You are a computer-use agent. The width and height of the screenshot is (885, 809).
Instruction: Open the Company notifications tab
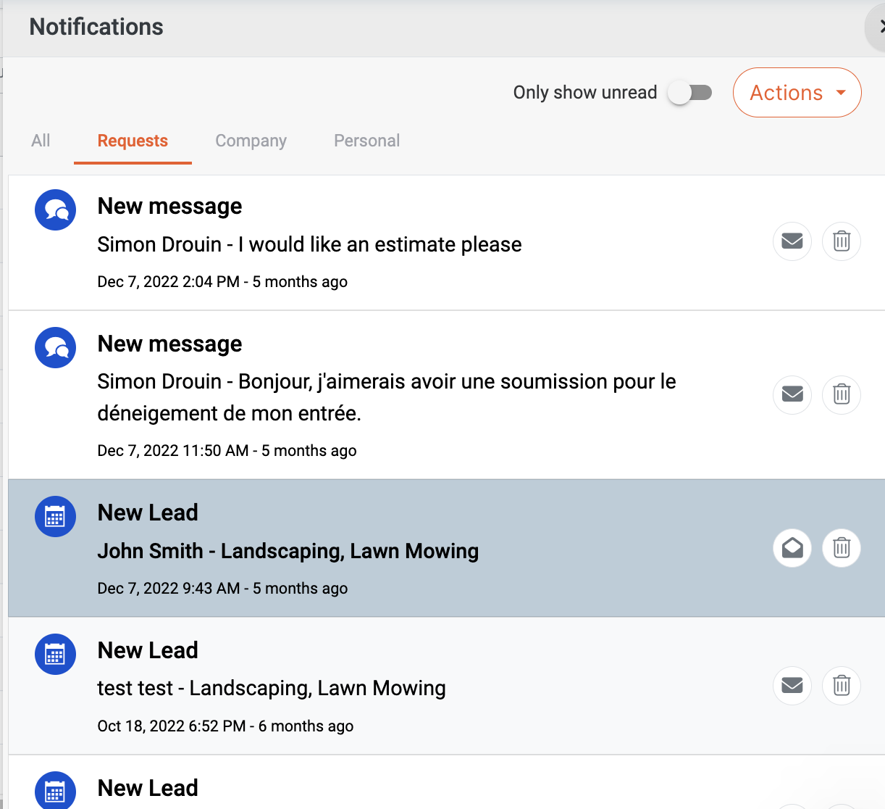[x=251, y=141]
